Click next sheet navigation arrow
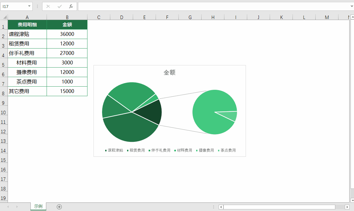 tap(17, 207)
